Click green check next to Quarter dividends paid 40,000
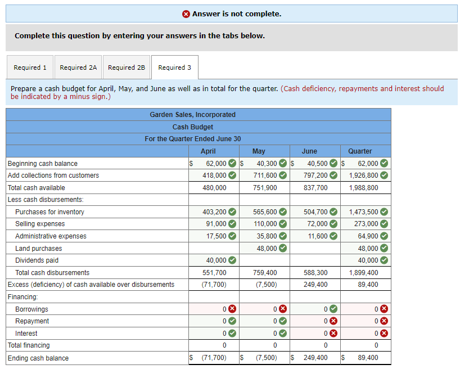Viewport: 460px width, 369px height. point(384,260)
